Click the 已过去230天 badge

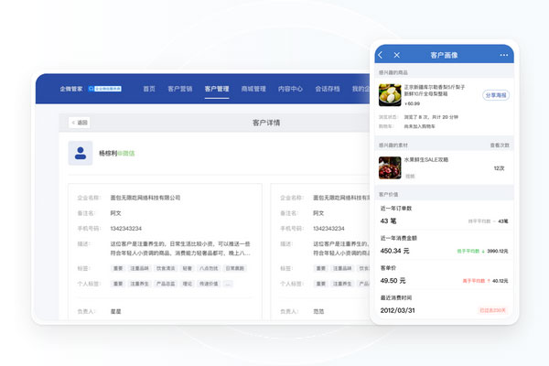493,310
